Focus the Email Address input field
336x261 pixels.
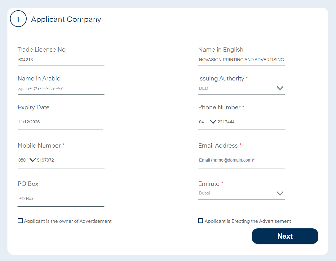click(241, 160)
